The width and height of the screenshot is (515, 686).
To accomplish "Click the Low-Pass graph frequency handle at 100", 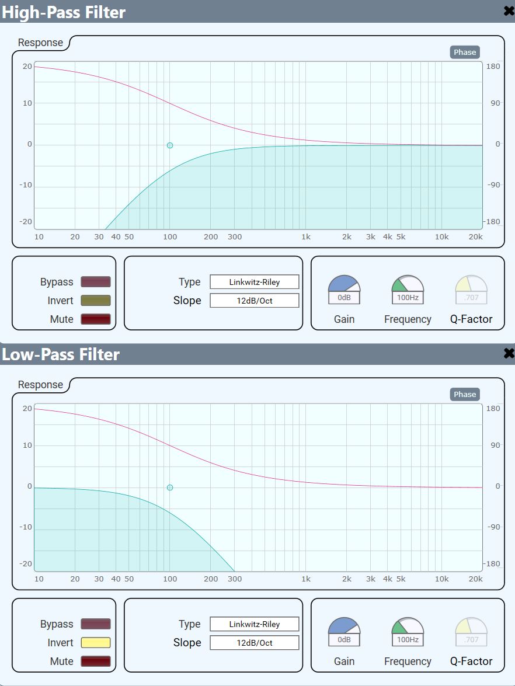I will (x=170, y=487).
